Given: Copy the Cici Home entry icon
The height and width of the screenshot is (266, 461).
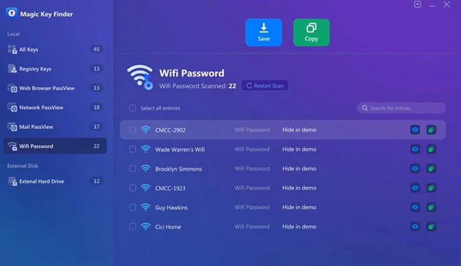Looking at the screenshot, I should pos(431,226).
